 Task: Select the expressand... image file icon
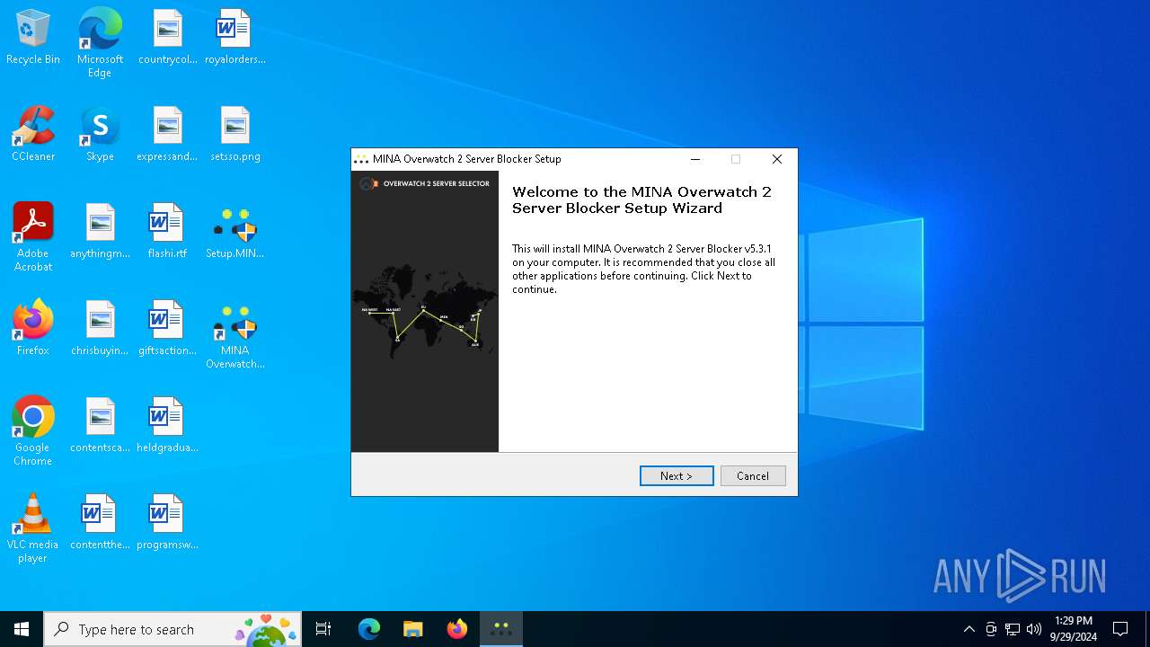pos(167,135)
